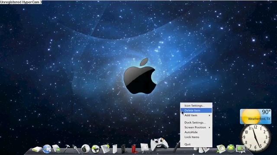Expand the Screen Position submenu
The image size is (277, 155).
196,127
